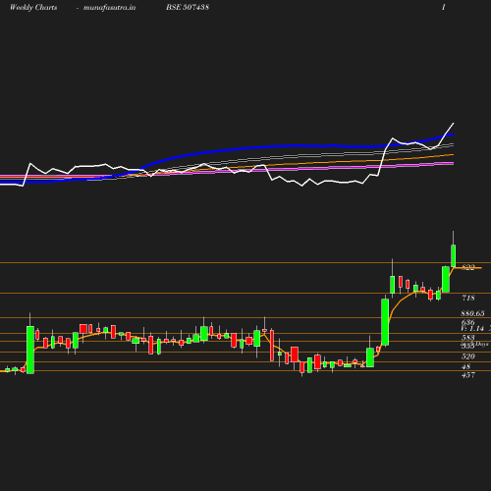
Task: Click the "583" price level label
Action: tap(468, 338)
